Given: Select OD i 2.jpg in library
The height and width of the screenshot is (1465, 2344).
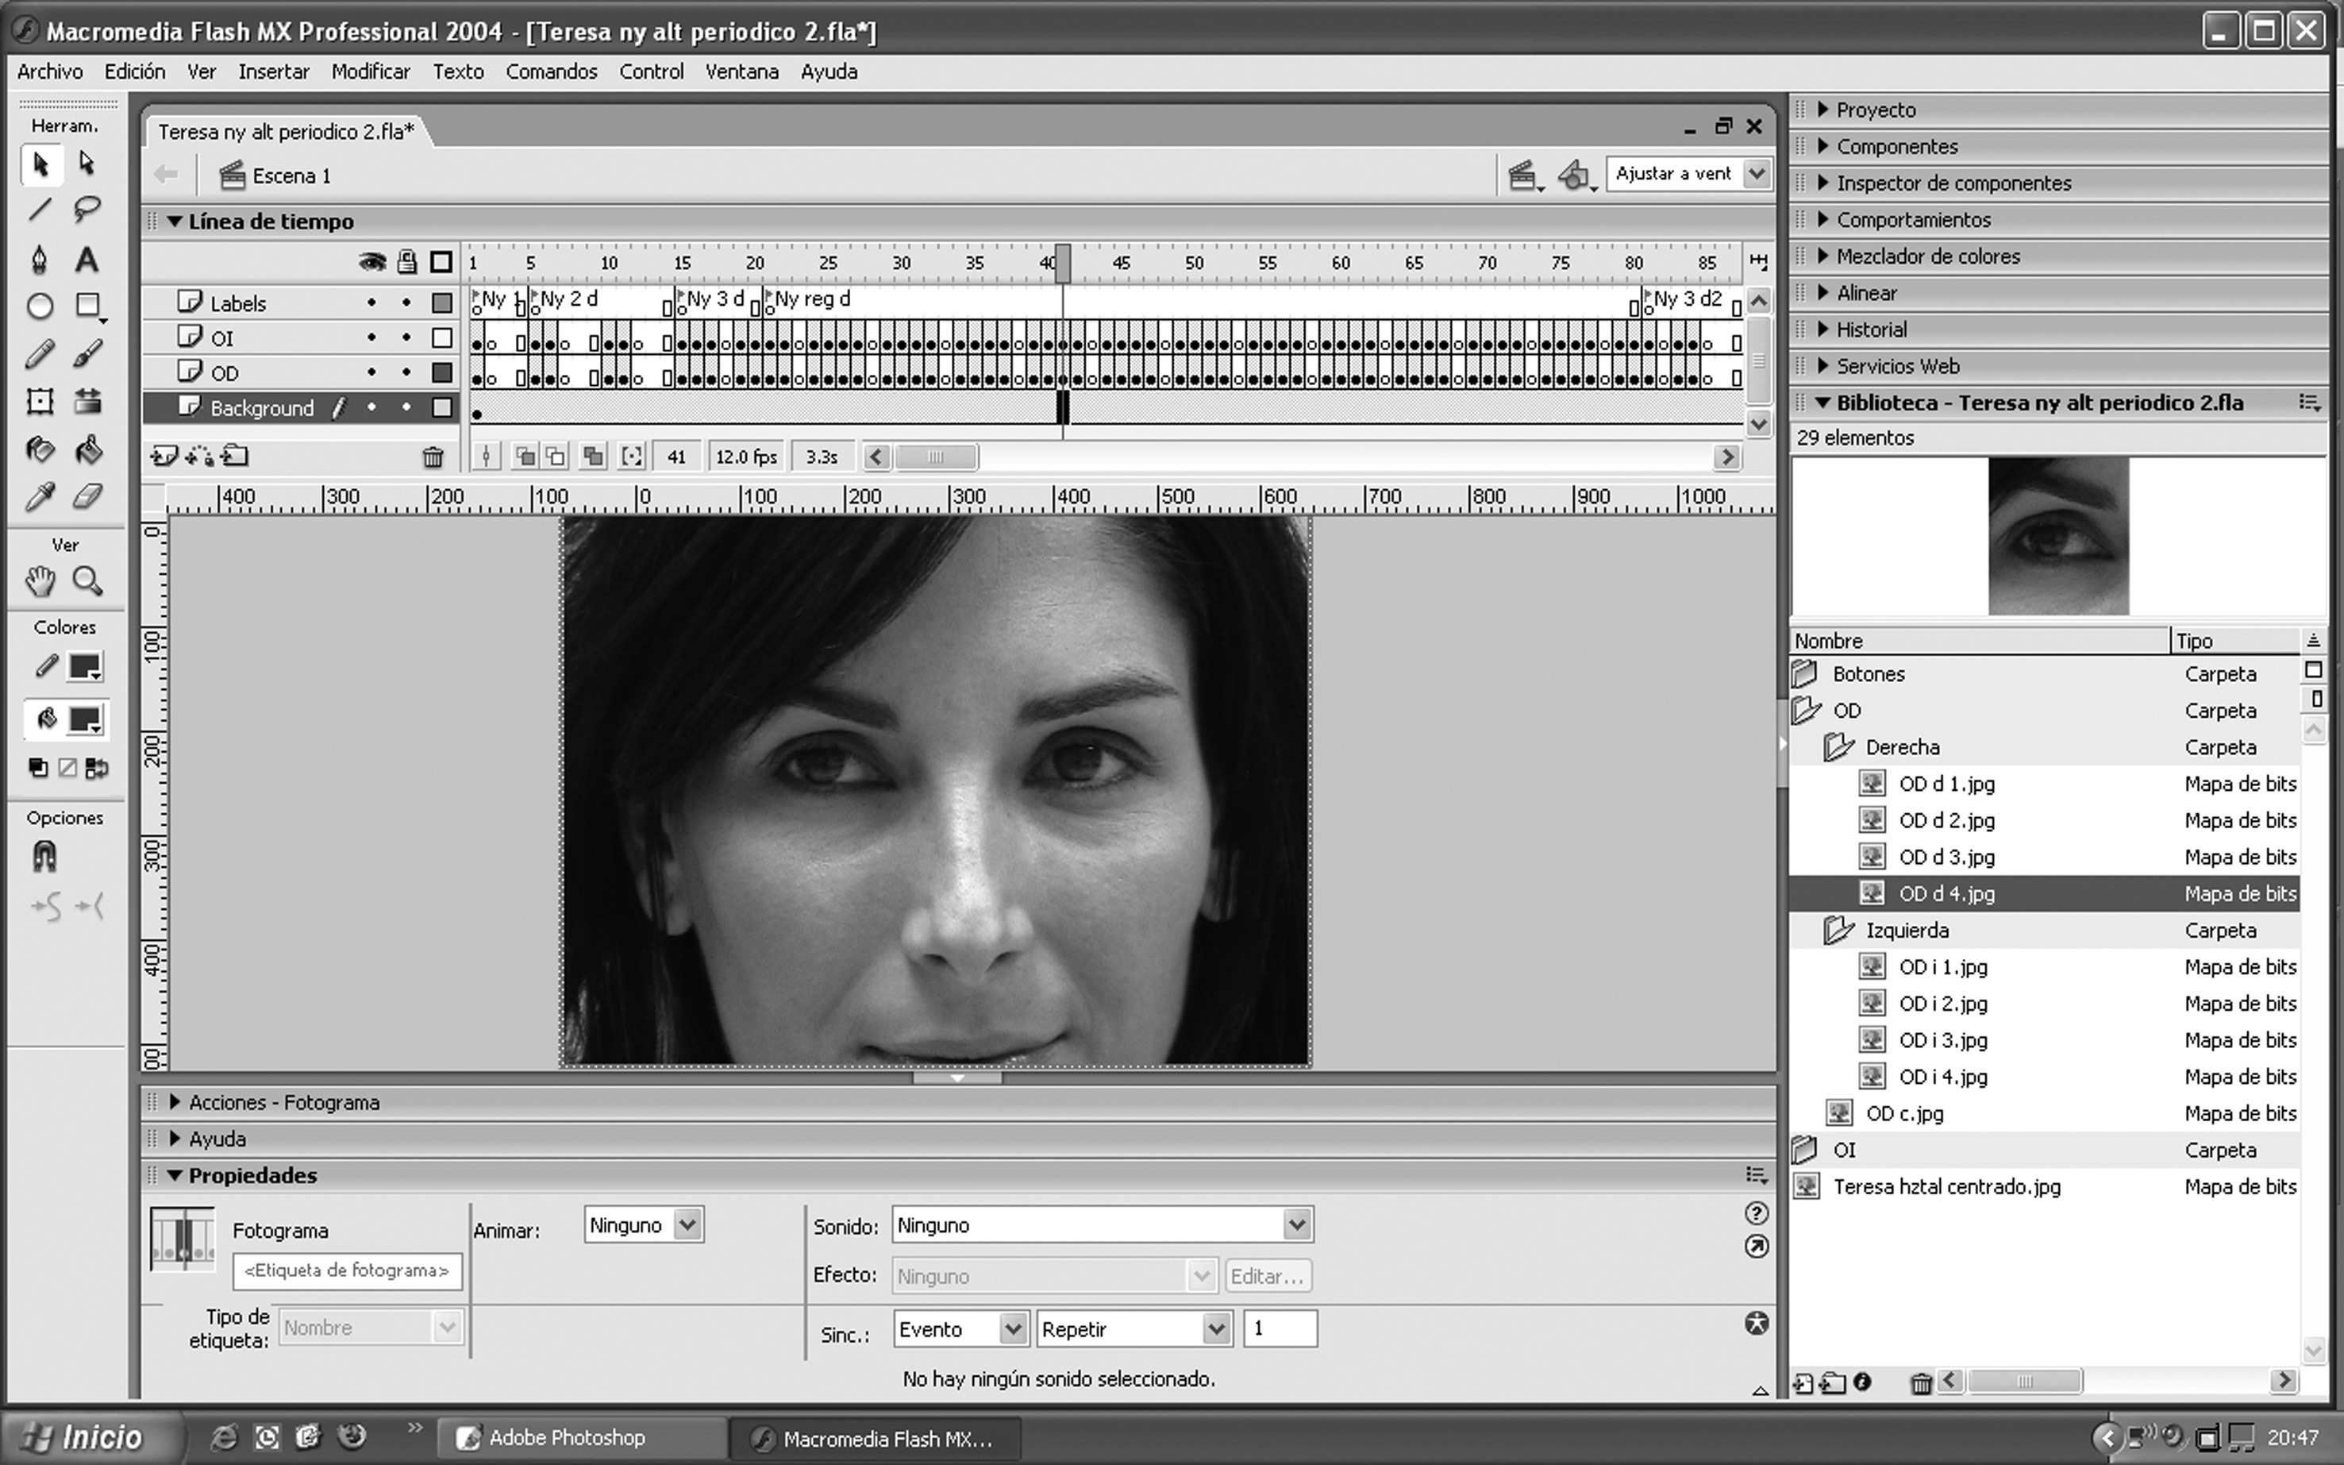Looking at the screenshot, I should click(1943, 1004).
